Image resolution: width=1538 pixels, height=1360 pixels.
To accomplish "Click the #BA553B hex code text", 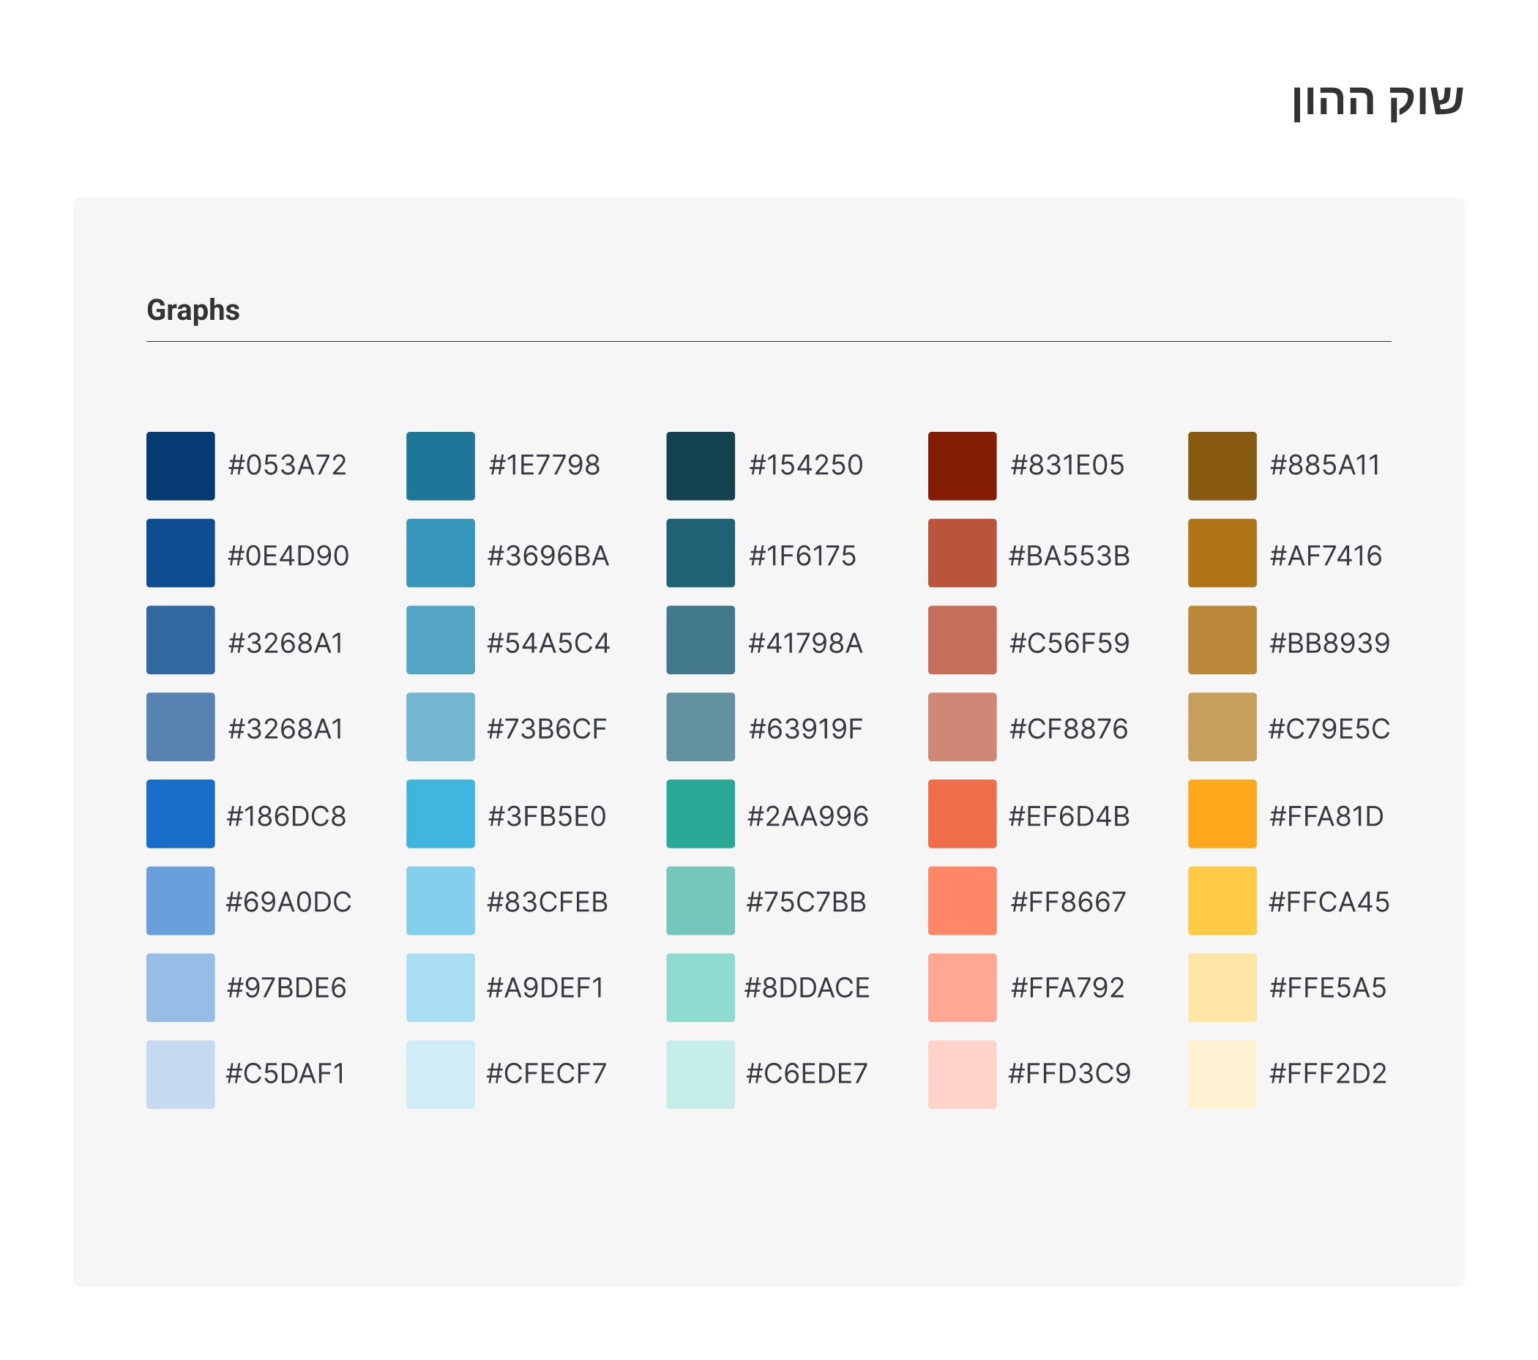I will coord(1069,556).
